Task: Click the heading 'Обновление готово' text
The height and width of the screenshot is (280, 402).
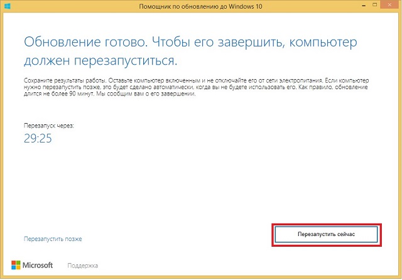Action: click(x=85, y=42)
